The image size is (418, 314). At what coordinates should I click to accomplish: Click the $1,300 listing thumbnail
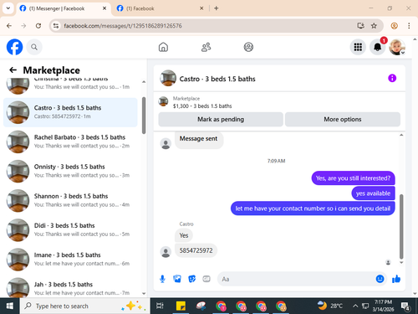tap(163, 101)
